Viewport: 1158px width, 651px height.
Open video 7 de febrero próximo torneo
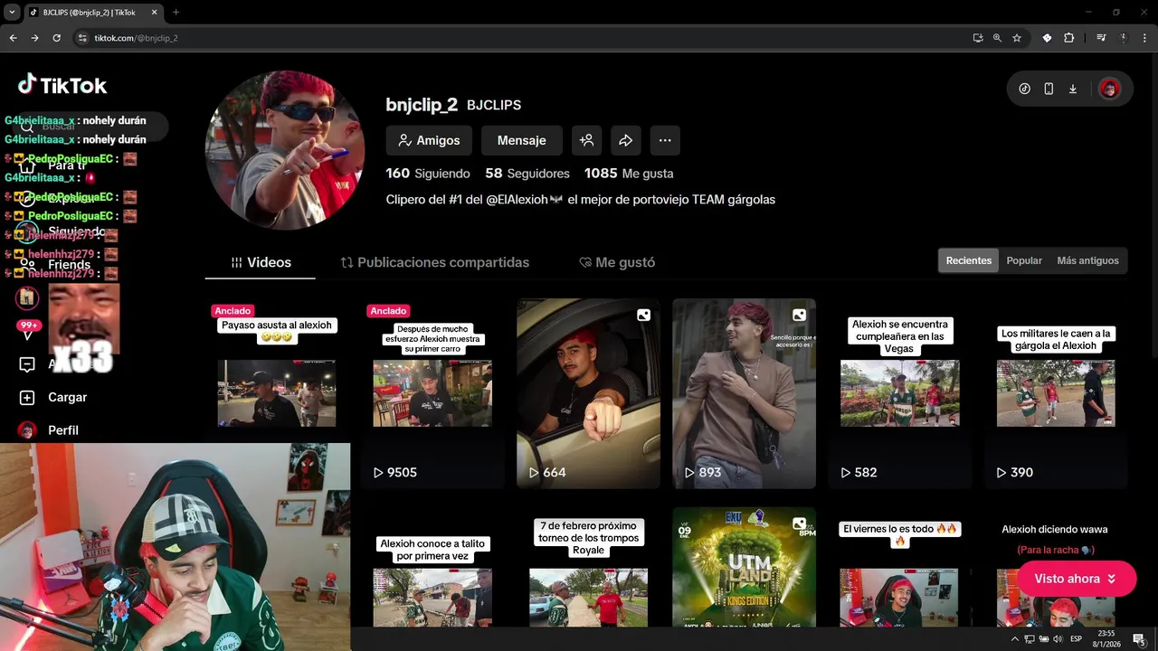pyautogui.click(x=588, y=566)
